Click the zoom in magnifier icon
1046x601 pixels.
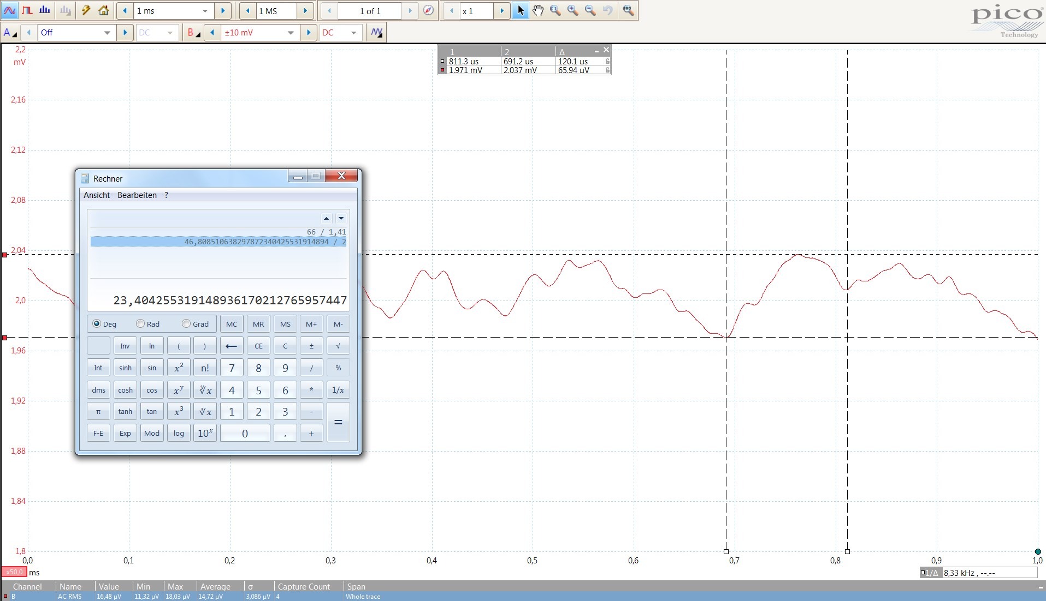[573, 10]
